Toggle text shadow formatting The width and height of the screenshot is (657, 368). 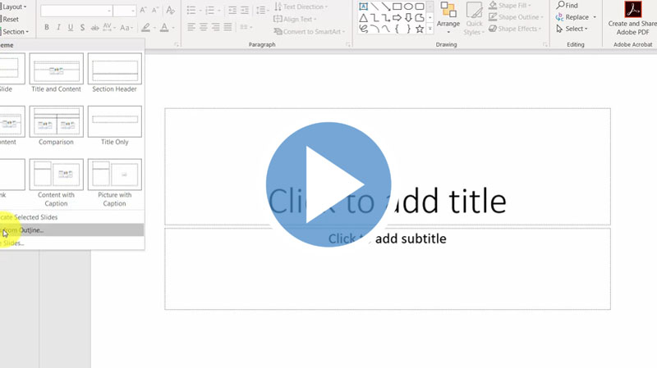pos(83,27)
